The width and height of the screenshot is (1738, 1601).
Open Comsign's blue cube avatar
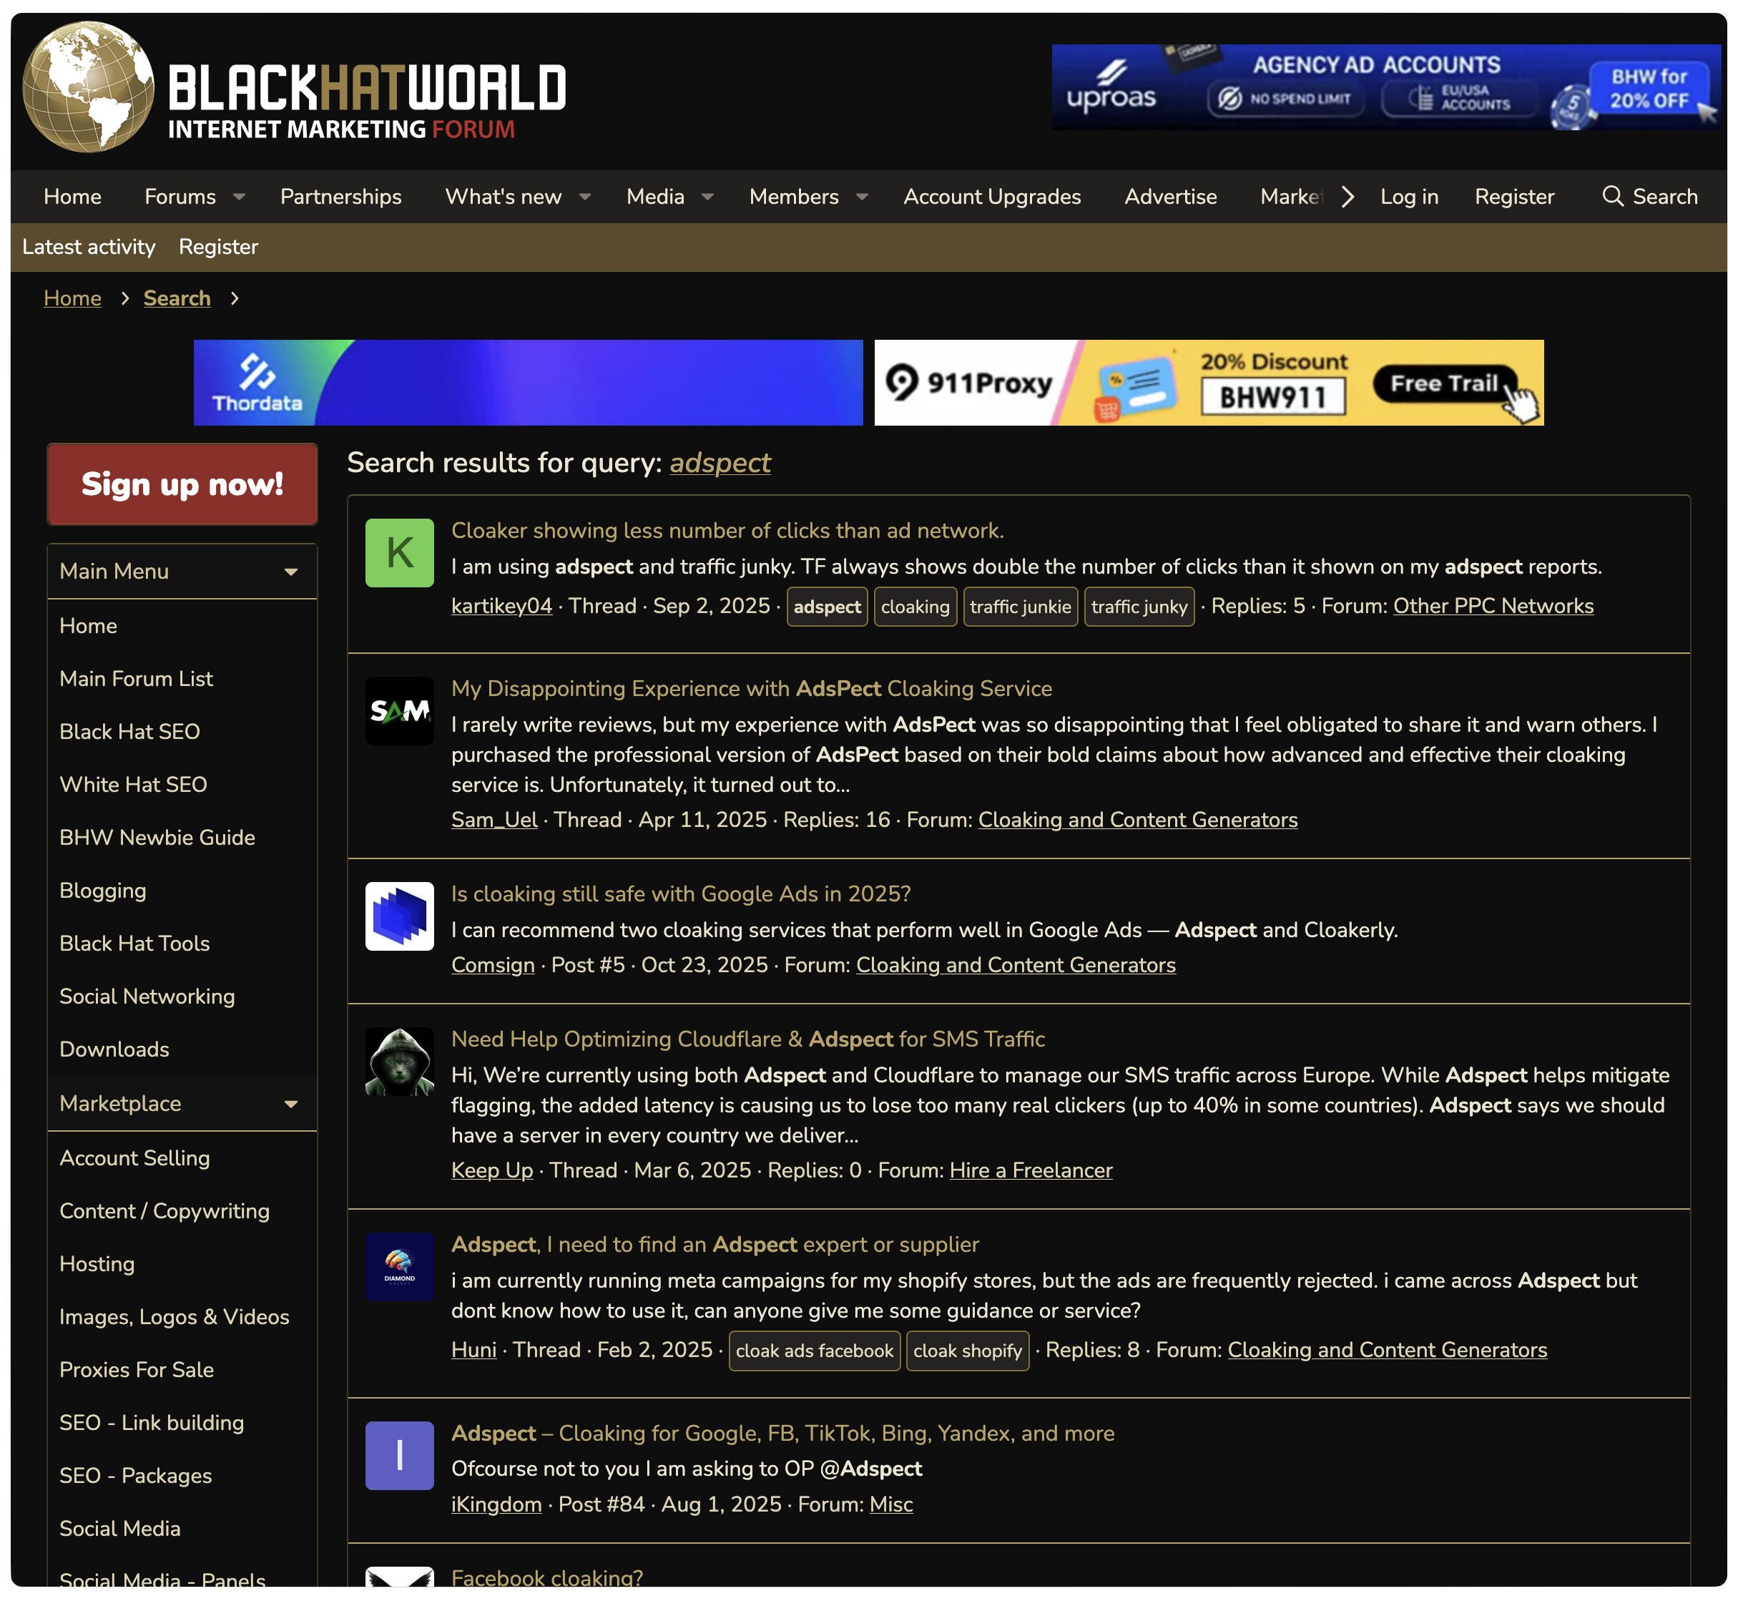pos(399,916)
